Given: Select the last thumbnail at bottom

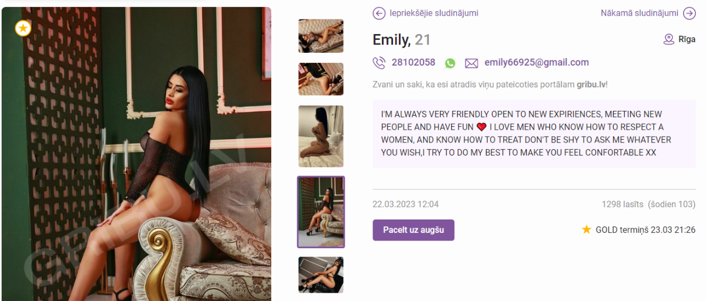Looking at the screenshot, I should 321,275.
